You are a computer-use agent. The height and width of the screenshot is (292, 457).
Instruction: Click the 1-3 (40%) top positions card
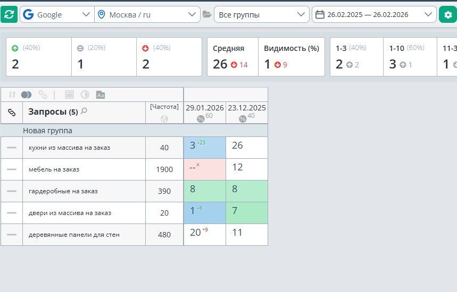pyautogui.click(x=357, y=57)
